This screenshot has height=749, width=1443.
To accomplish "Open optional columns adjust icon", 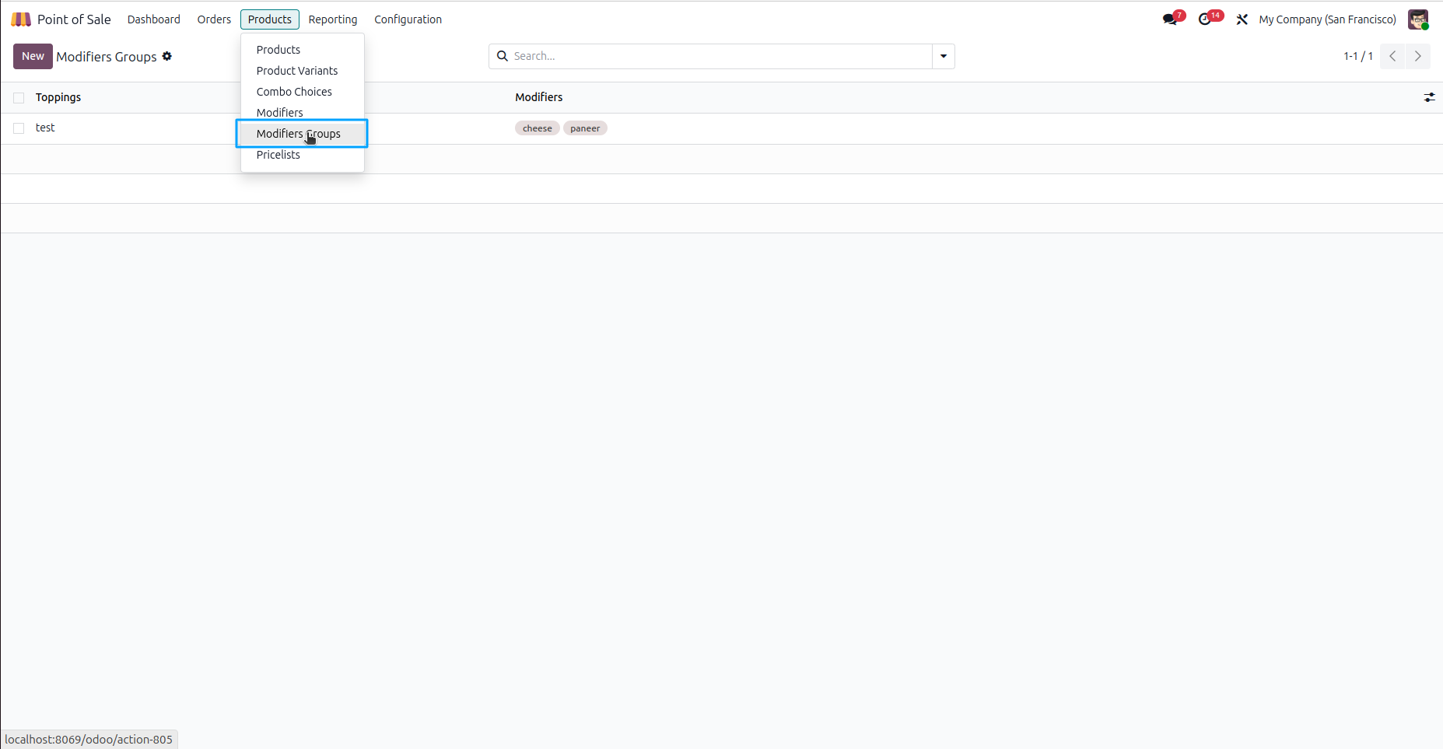I will 1429,97.
